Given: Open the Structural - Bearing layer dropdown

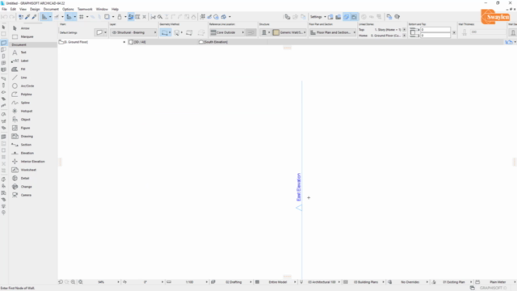Looking at the screenshot, I should click(133, 32).
